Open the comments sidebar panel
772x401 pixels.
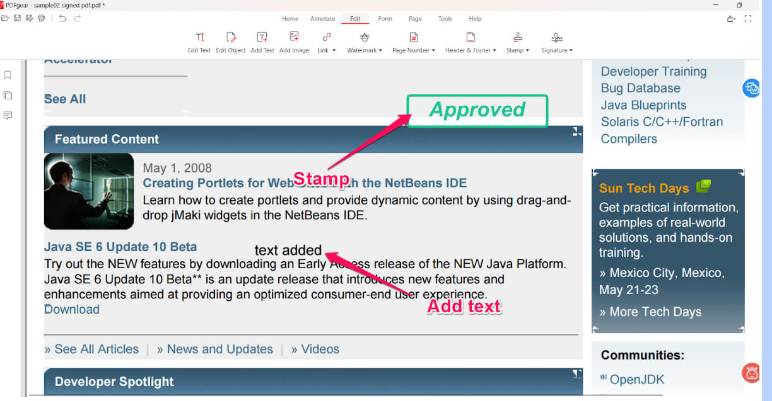click(x=8, y=116)
